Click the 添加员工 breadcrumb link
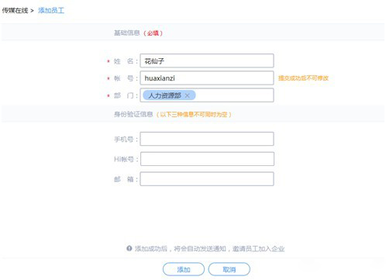 click(51, 10)
